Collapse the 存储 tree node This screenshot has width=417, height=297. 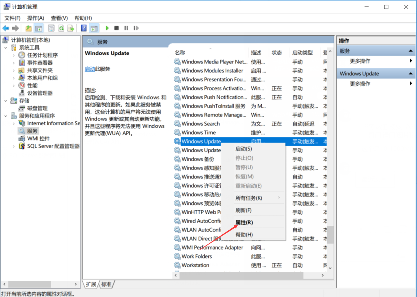[x=5, y=101]
